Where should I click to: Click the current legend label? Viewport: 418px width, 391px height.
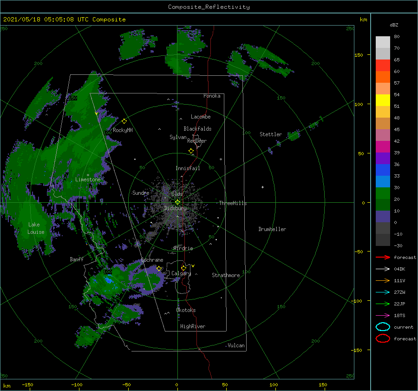click(404, 327)
